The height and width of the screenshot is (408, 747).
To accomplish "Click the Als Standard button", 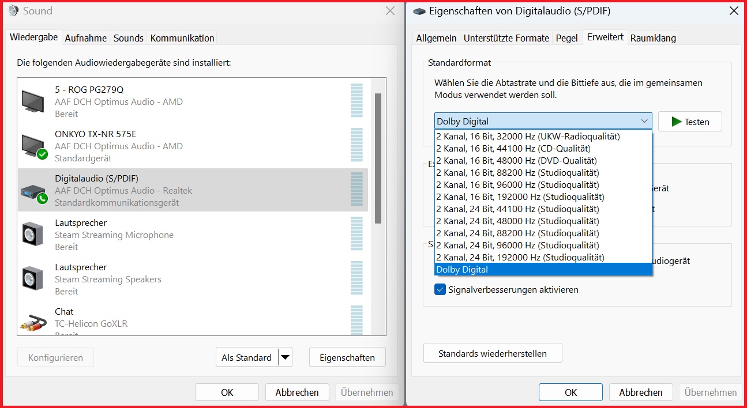I will click(247, 357).
